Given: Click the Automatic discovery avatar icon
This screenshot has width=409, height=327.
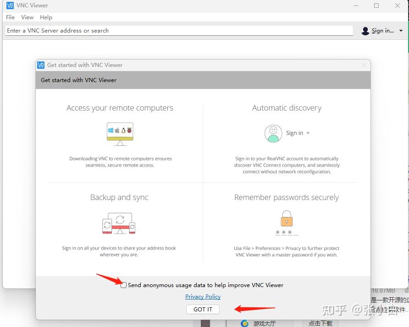Looking at the screenshot, I should [273, 133].
